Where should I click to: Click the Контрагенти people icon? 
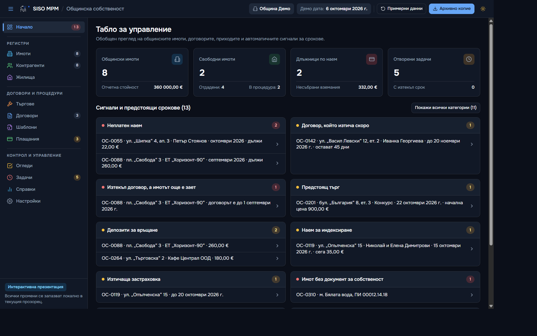(x=10, y=66)
